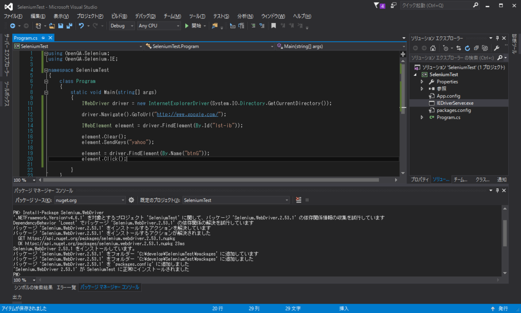Open the ファイル(F) menu
This screenshot has width=521, height=313.
13,16
